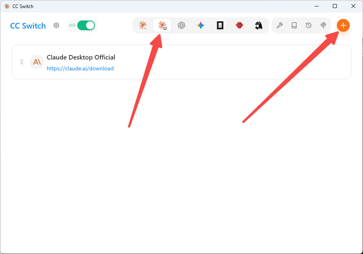
Task: Add a new provider with the orange plus button
Action: click(343, 25)
